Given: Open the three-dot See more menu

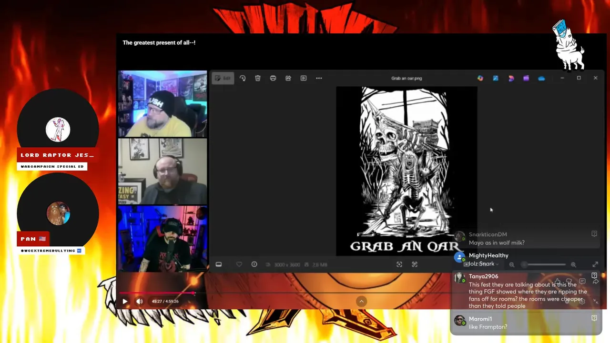Looking at the screenshot, I should pyautogui.click(x=319, y=78).
